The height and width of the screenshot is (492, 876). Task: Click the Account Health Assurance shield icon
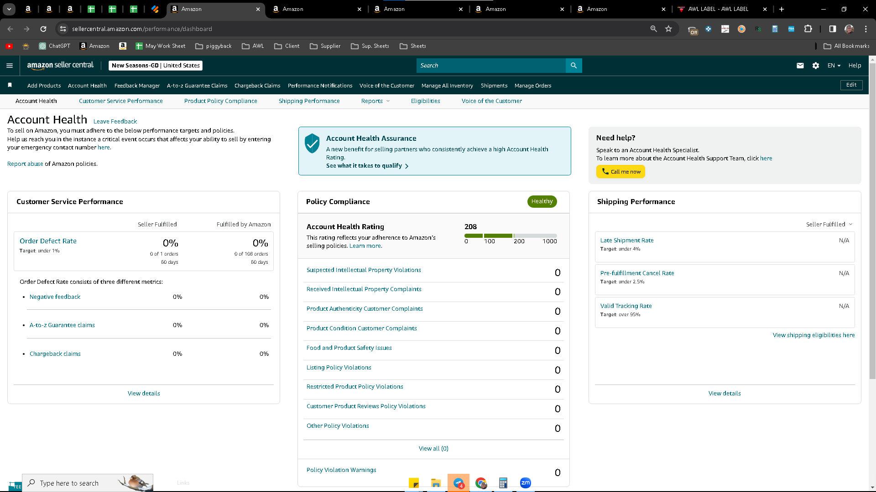tap(312, 143)
